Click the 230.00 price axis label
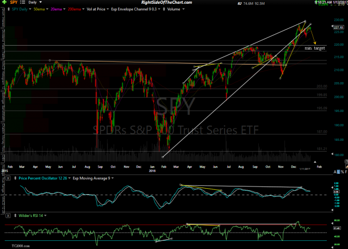Image resolution: width=348 pixels, height=249 pixels. (x=339, y=20)
